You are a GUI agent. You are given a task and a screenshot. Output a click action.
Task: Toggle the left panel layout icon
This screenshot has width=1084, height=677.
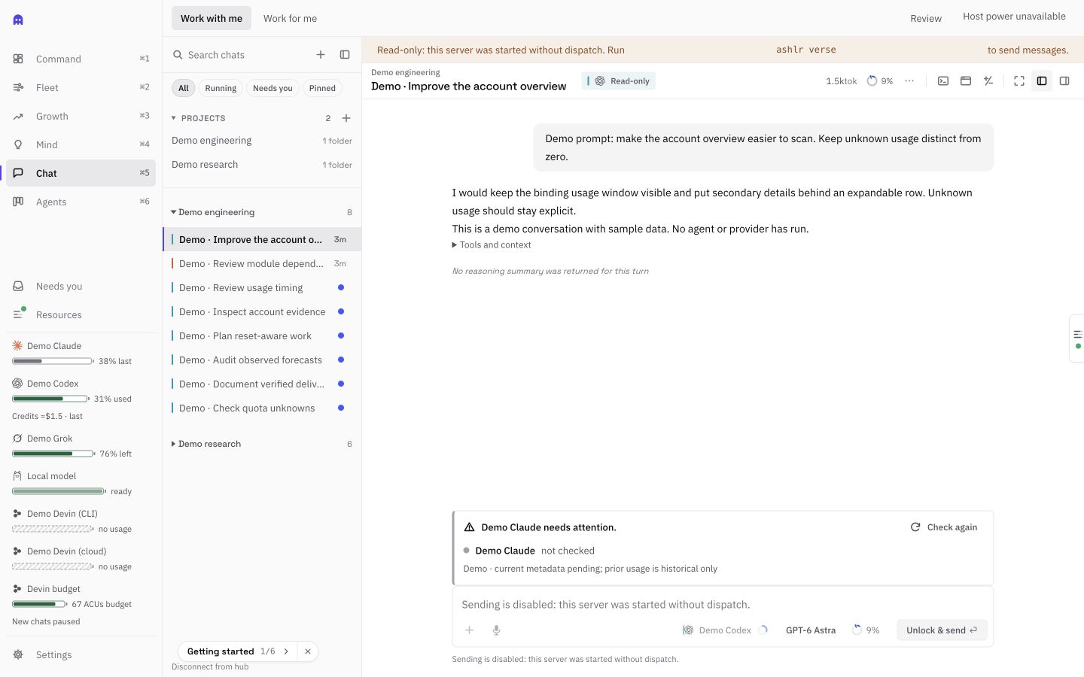pos(1042,80)
